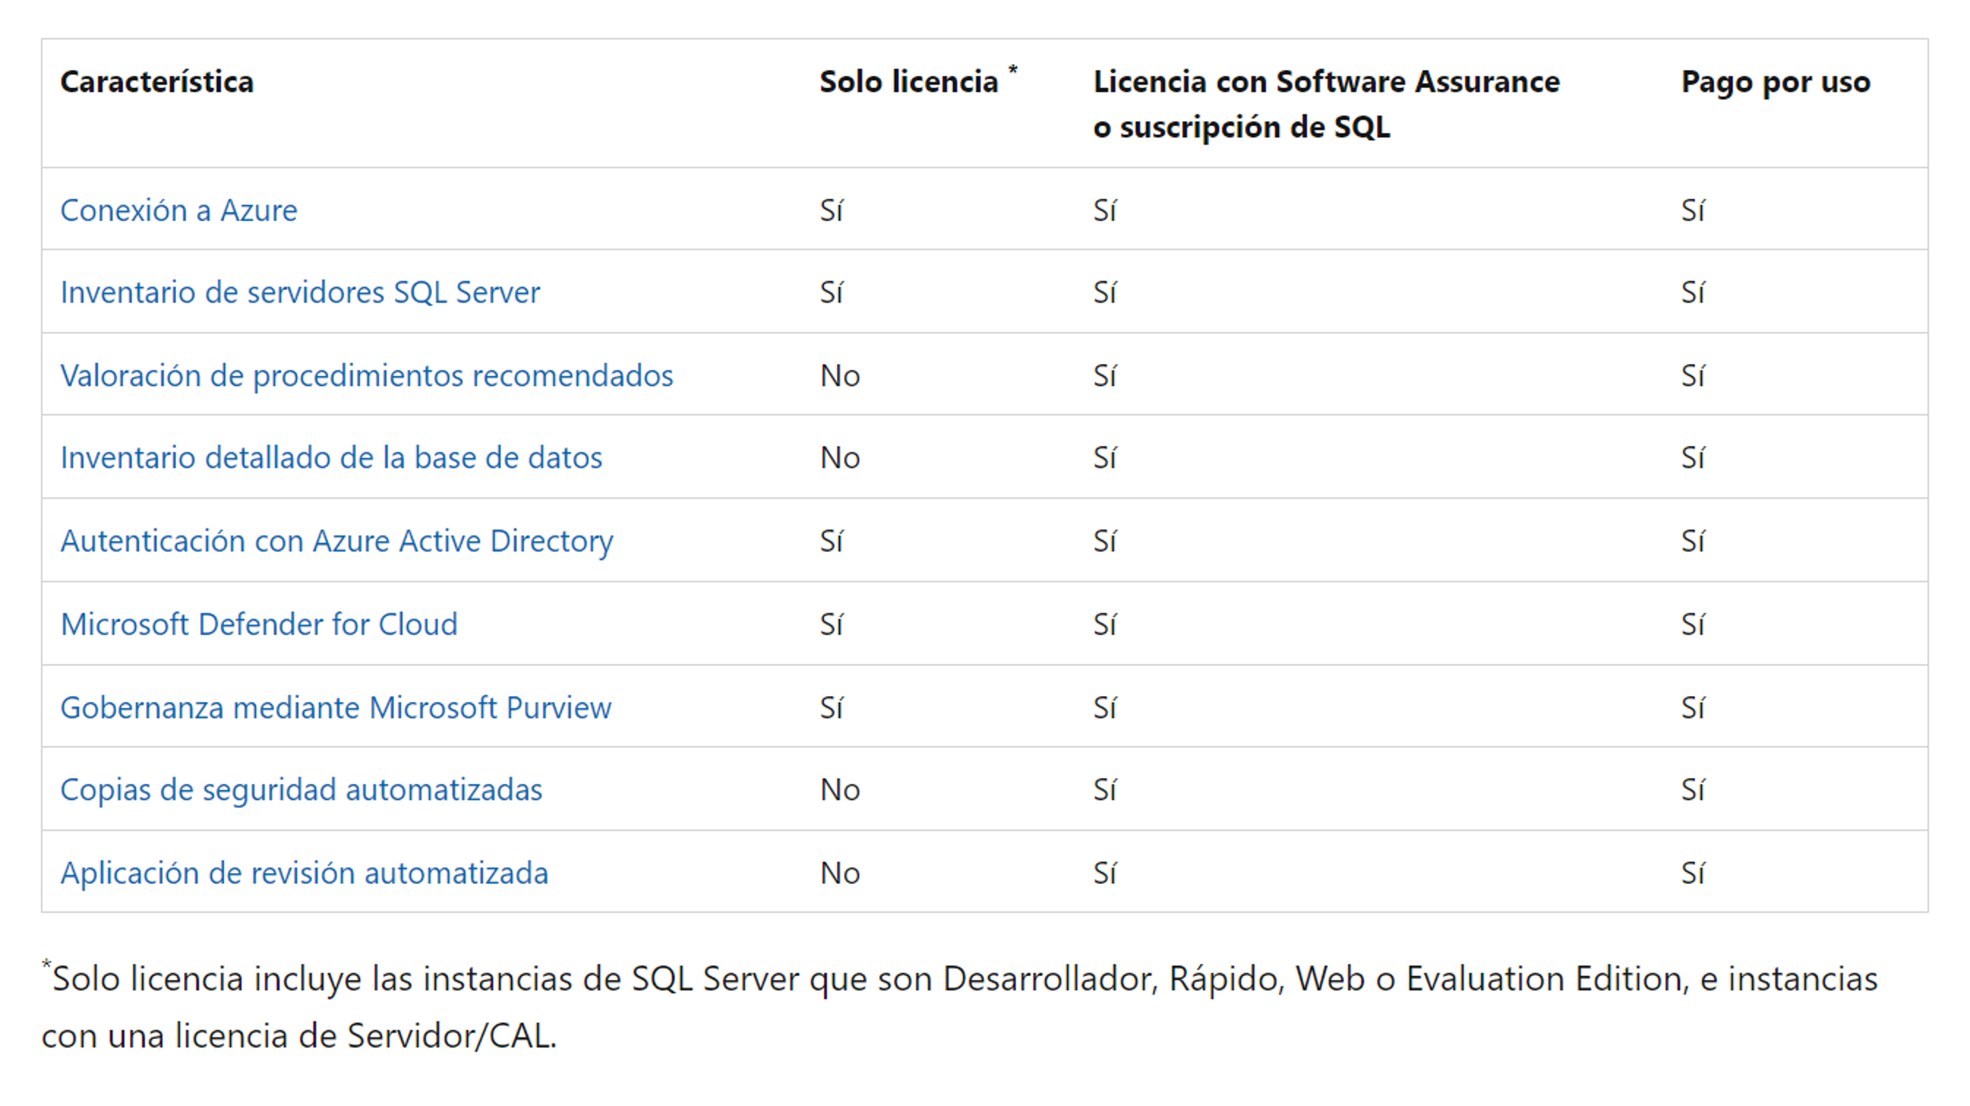Click the footnote text about Servidor/CAL
Viewport: 1970px width, 1106px height.
click(x=960, y=1007)
